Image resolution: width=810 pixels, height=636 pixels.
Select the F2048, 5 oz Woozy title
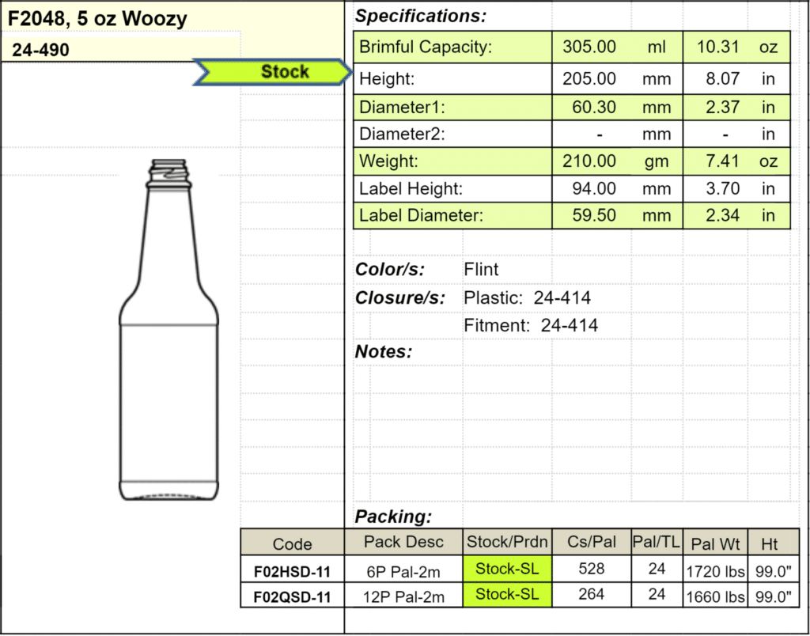tap(97, 19)
